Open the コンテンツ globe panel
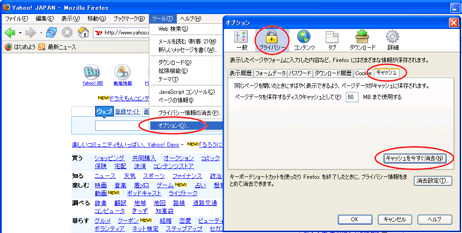 pyautogui.click(x=304, y=40)
